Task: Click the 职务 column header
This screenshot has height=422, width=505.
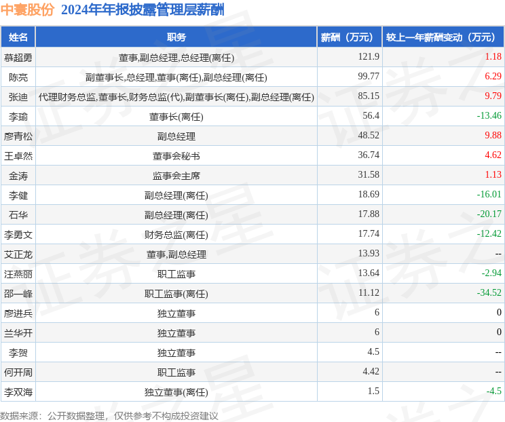Action: tap(176, 37)
